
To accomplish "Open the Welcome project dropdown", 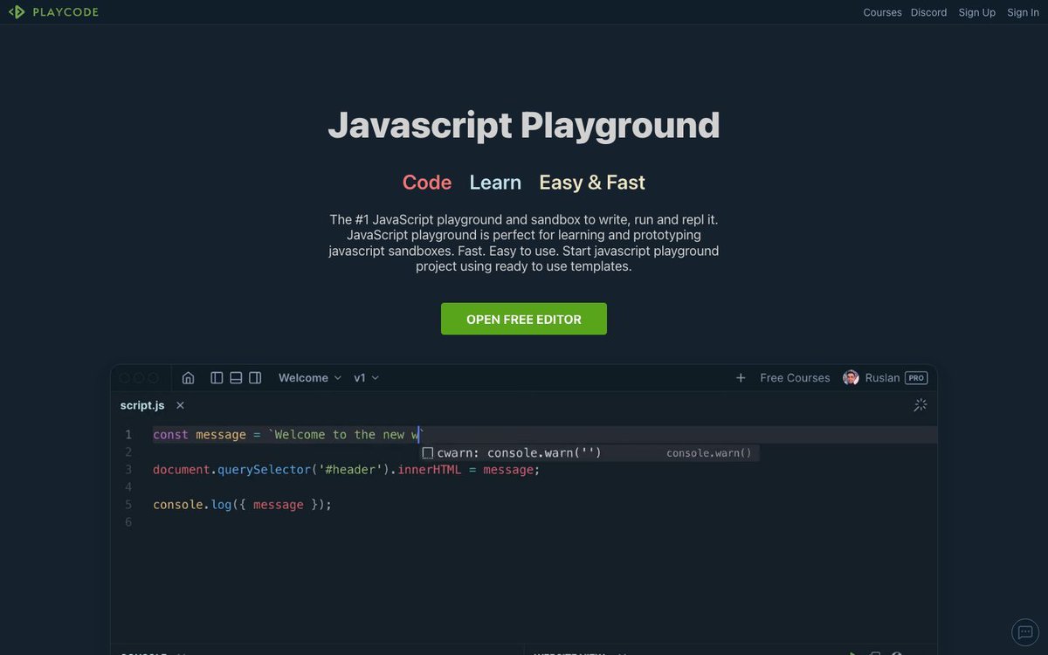I will click(x=308, y=377).
